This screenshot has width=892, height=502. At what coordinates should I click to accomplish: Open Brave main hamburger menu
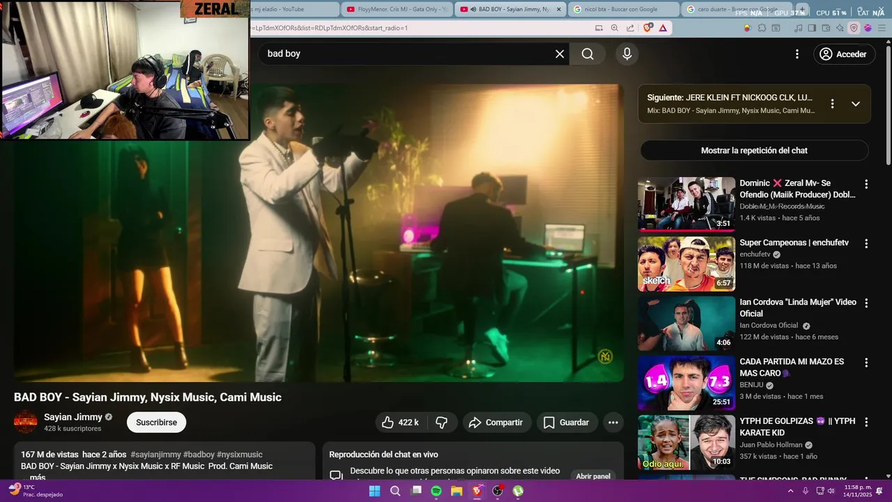pyautogui.click(x=880, y=28)
